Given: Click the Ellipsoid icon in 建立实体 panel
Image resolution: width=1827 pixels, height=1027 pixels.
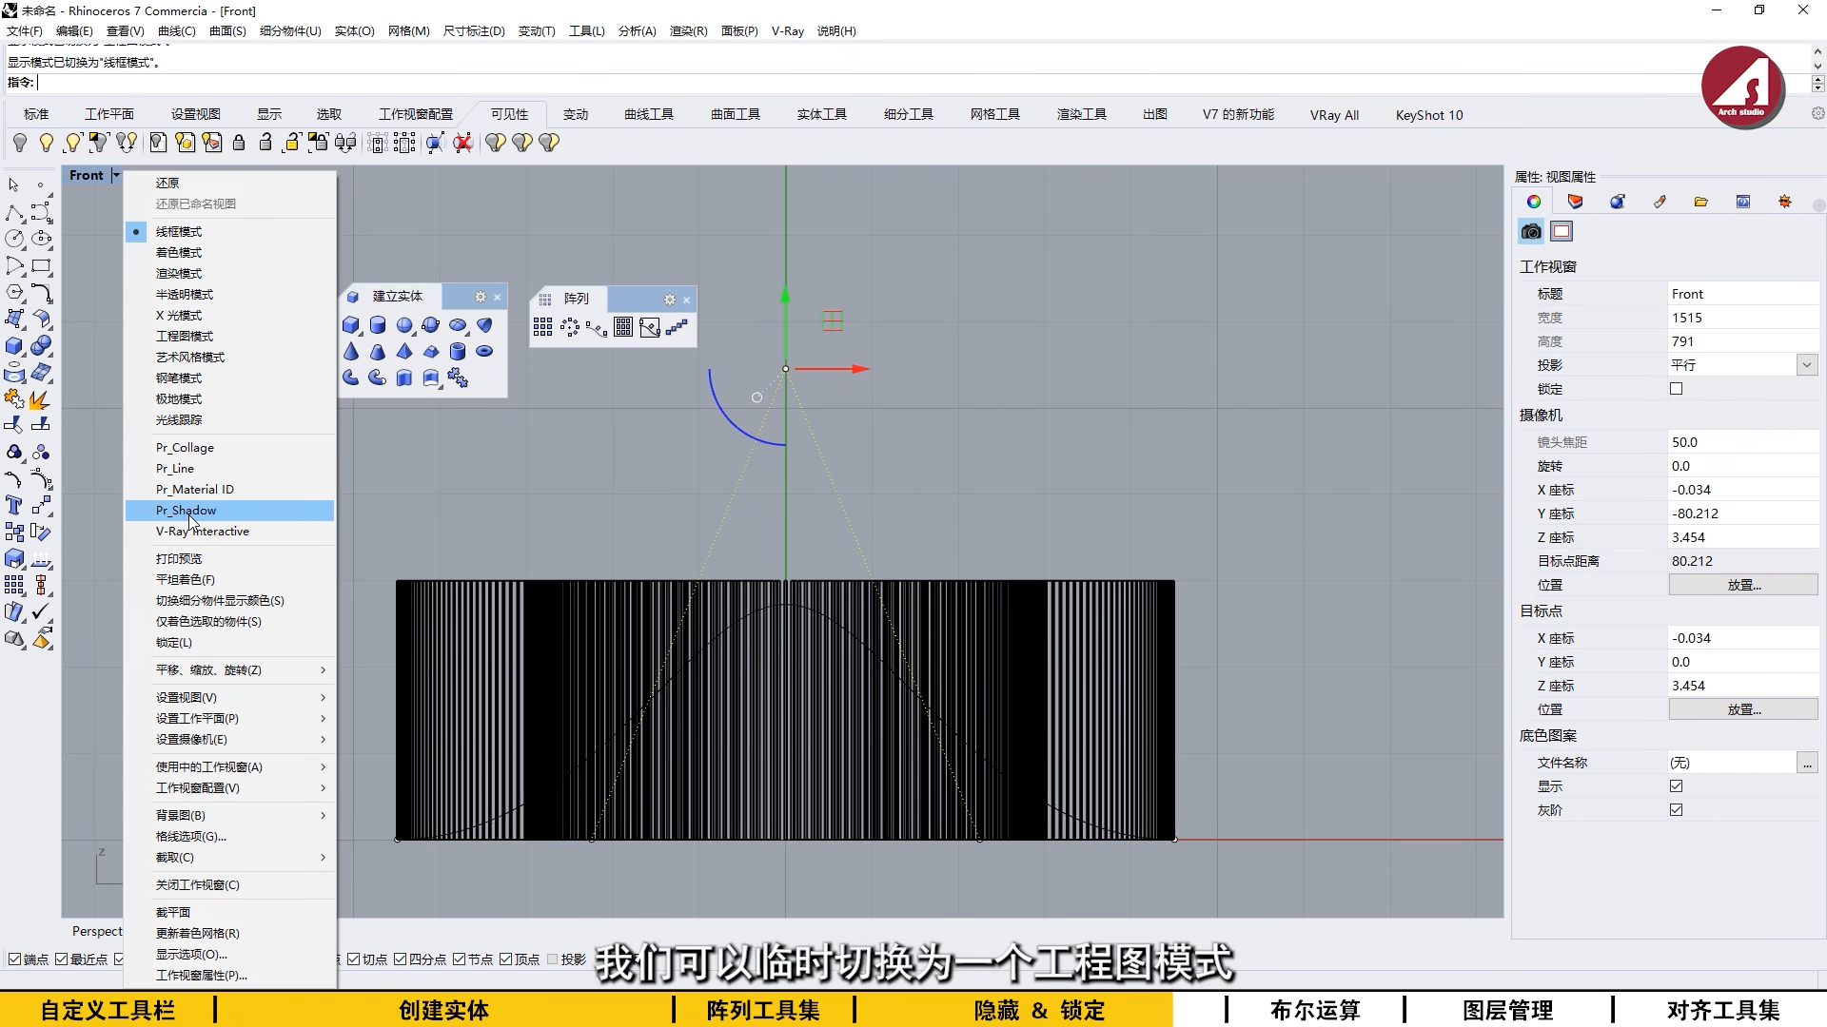Looking at the screenshot, I should click(458, 325).
